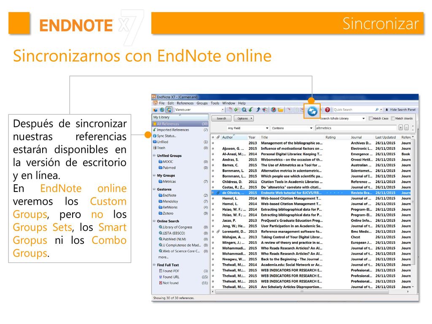Screen dimensions: 432x324
Task: Click the Quick Search magnifier icon
Action: click(377, 110)
